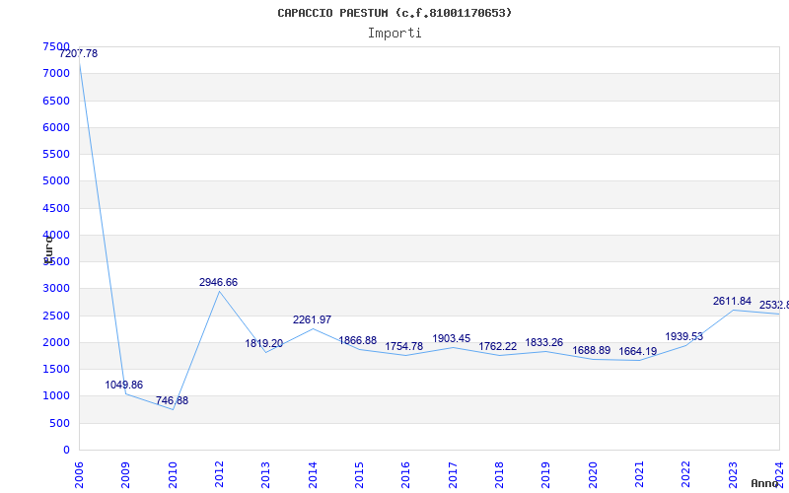Click the 2261.97 value label

[x=312, y=319]
